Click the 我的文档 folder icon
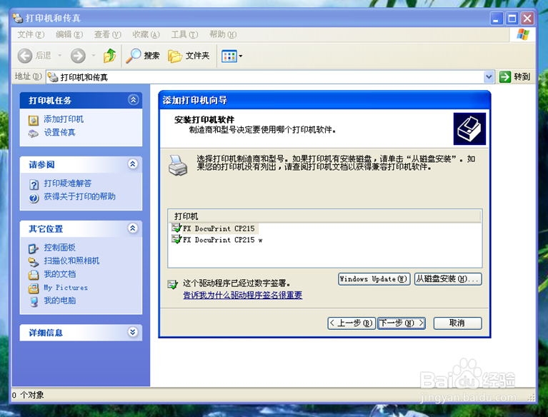Viewport: 548px width, 417px height. pyautogui.click(x=33, y=275)
